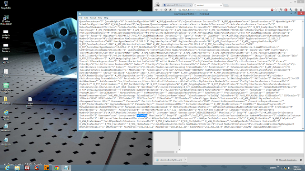Screen dimensions: 305x171
Task: Go to Chrome's Home page button
Action: 171,10
